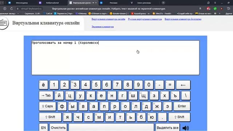233x131 pixels.
Task: Click the э key
Action: [167, 106]
